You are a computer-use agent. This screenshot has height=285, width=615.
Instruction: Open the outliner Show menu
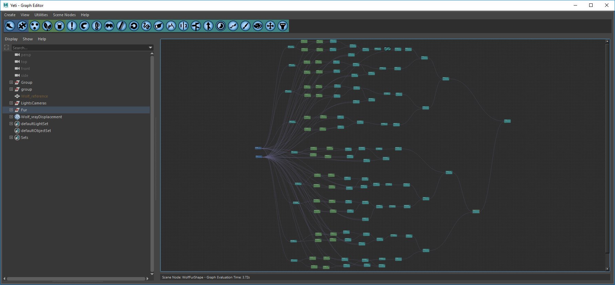tap(28, 39)
